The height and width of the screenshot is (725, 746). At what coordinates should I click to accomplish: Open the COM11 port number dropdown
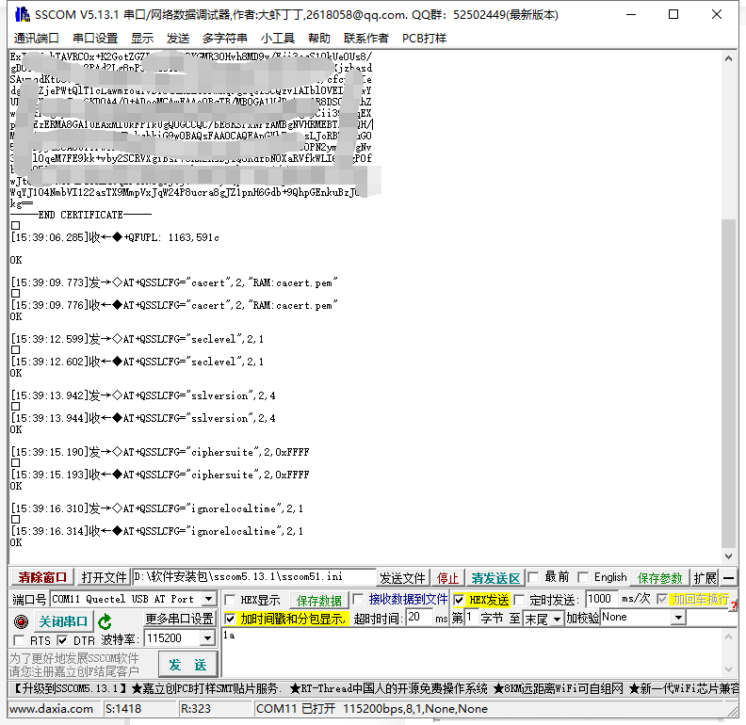[x=208, y=599]
